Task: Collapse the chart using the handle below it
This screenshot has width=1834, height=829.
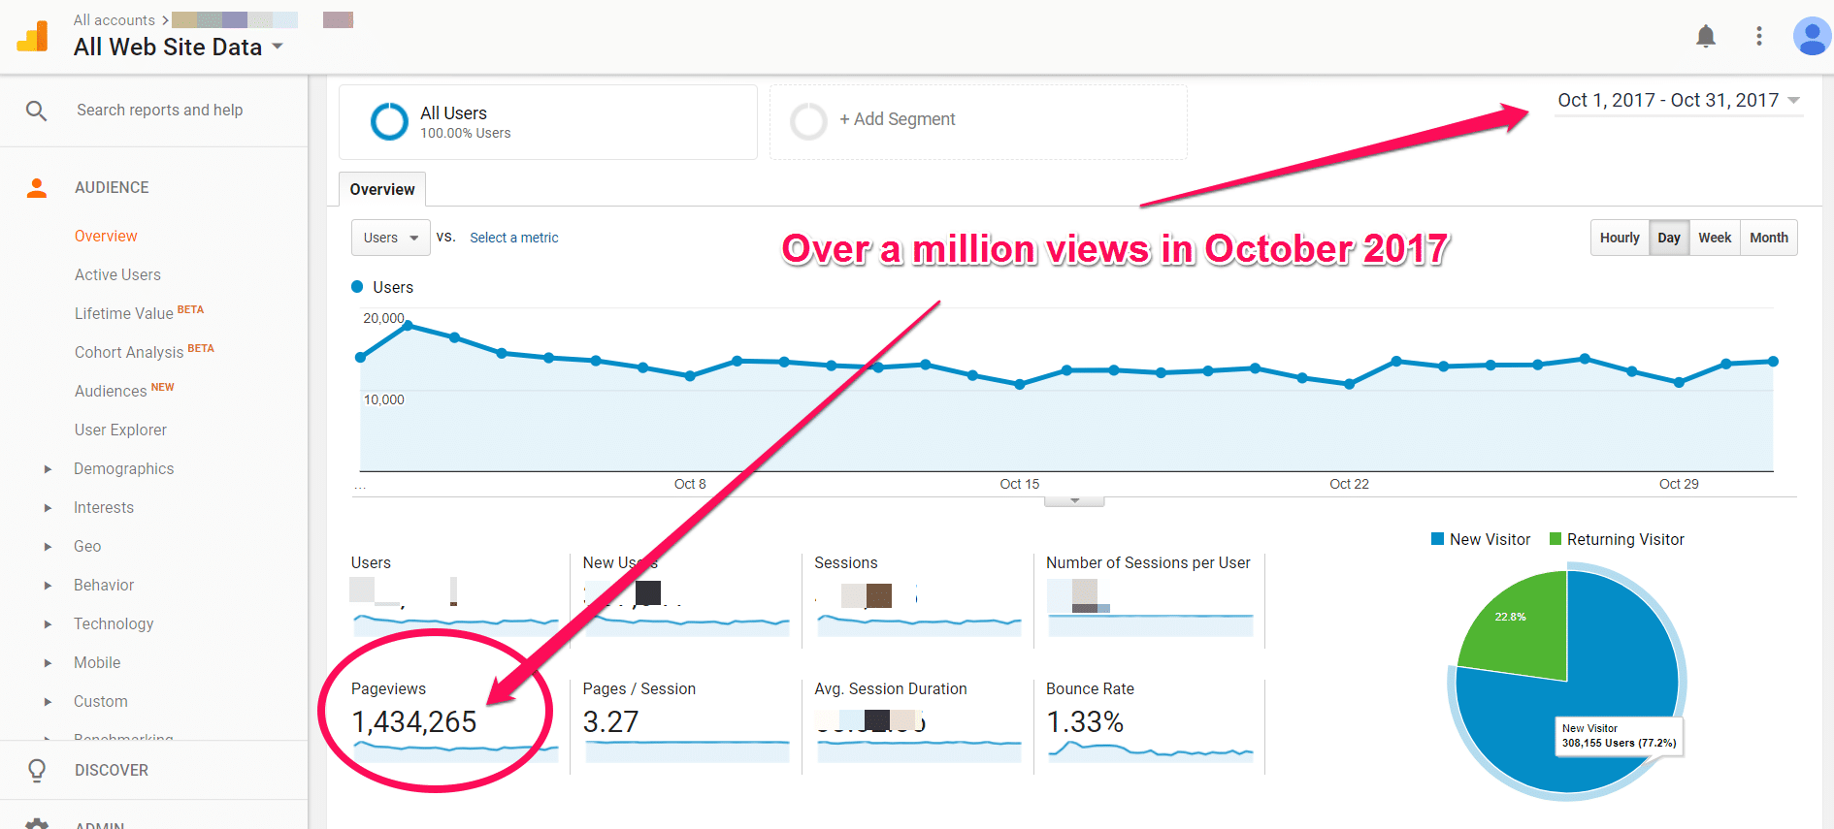Action: 1074,501
